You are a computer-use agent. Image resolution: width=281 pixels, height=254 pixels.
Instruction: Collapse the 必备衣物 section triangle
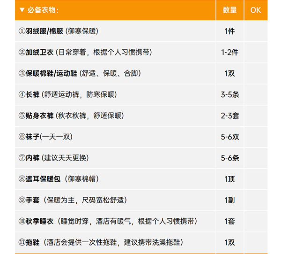(x=22, y=10)
